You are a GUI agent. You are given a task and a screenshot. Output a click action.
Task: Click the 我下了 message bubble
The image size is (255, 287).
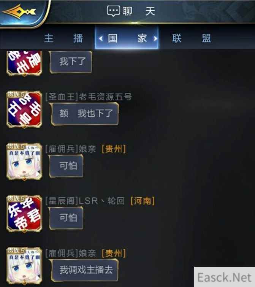pos(71,62)
